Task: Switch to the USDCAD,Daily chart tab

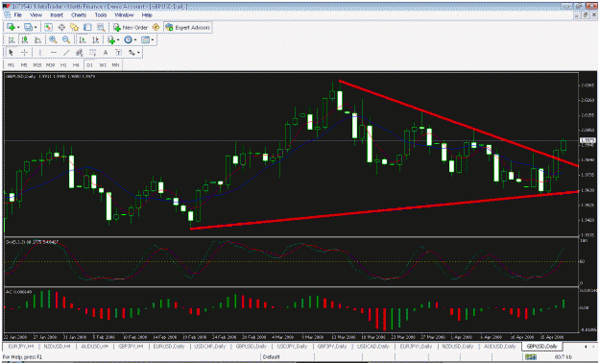Action: point(372,346)
